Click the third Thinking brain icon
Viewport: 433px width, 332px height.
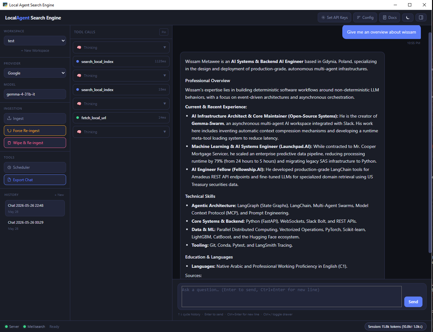tap(79, 104)
